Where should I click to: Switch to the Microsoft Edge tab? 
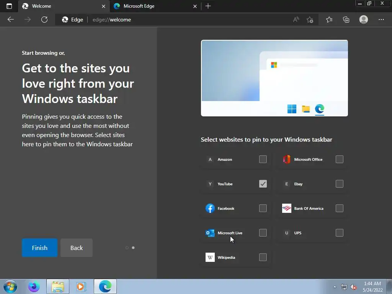(155, 6)
